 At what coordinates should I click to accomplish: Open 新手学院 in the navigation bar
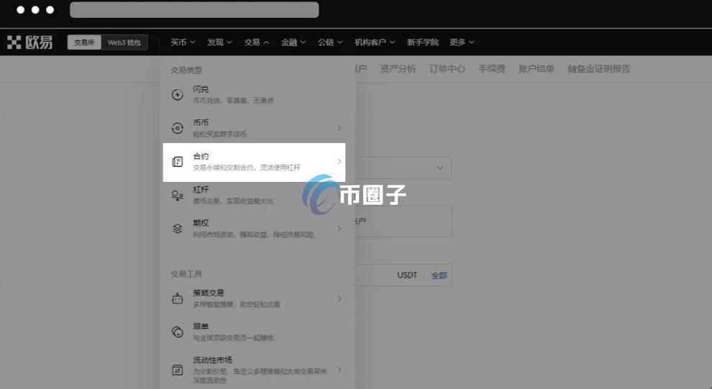click(422, 42)
